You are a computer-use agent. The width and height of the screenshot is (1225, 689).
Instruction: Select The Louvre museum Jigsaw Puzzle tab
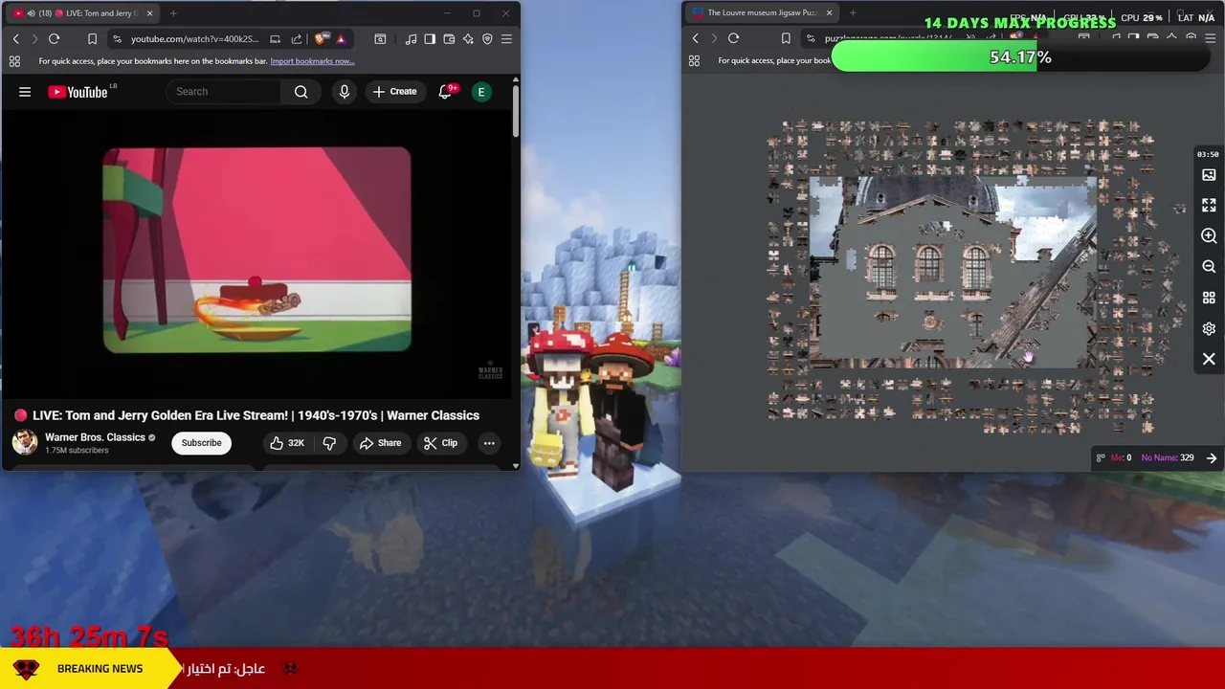[762, 13]
